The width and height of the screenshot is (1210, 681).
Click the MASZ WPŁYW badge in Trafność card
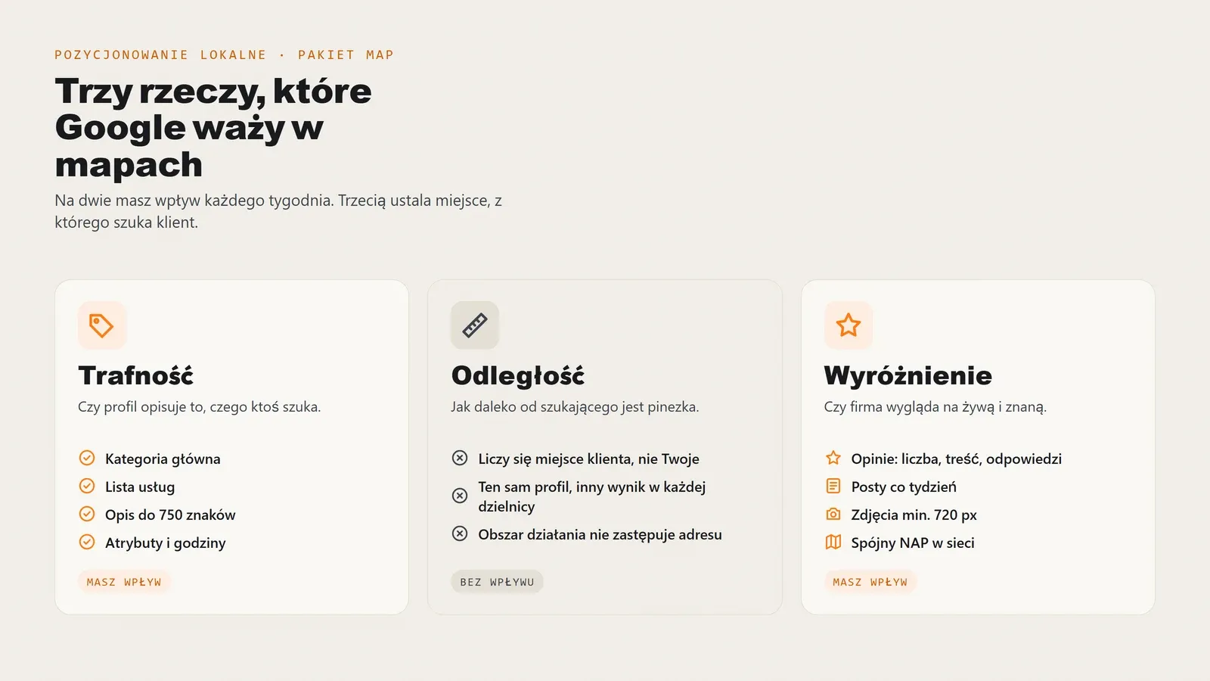(x=124, y=582)
